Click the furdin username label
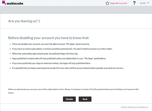Screen dimensions: 152x111 tap(143, 3)
